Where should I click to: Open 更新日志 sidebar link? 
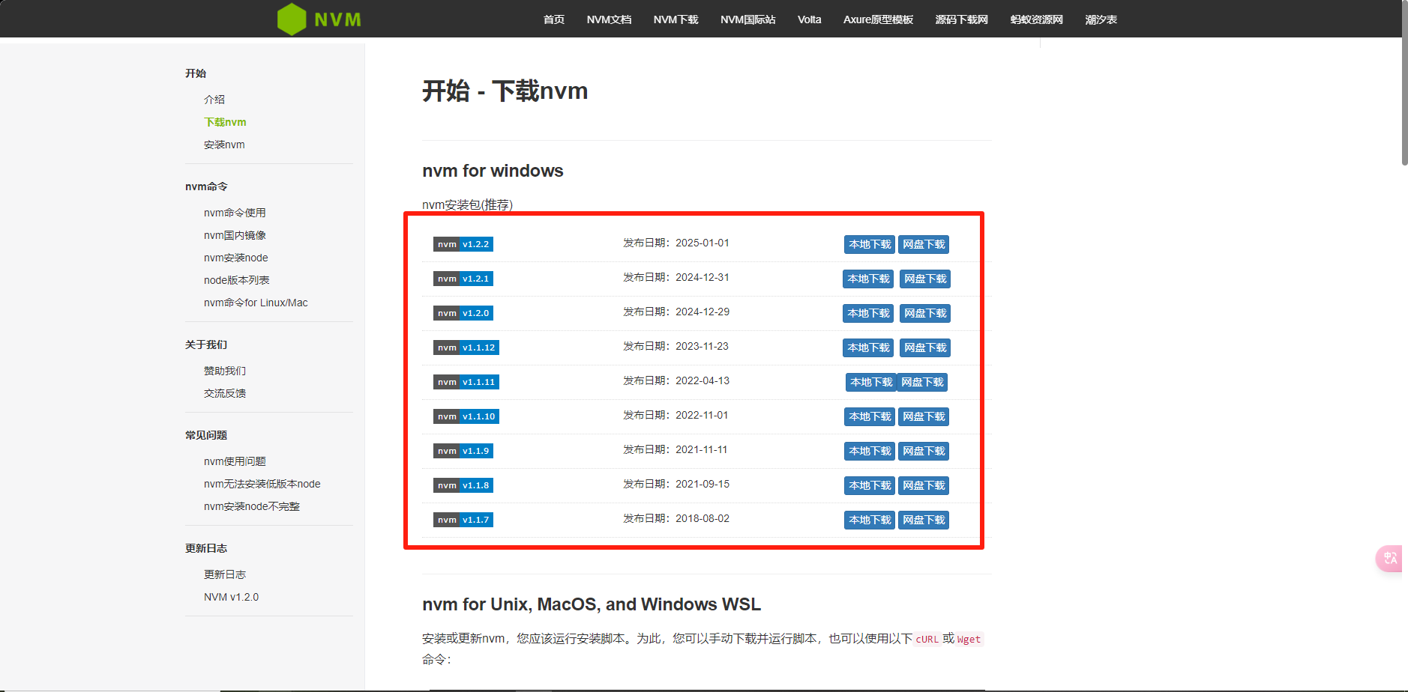click(x=225, y=574)
